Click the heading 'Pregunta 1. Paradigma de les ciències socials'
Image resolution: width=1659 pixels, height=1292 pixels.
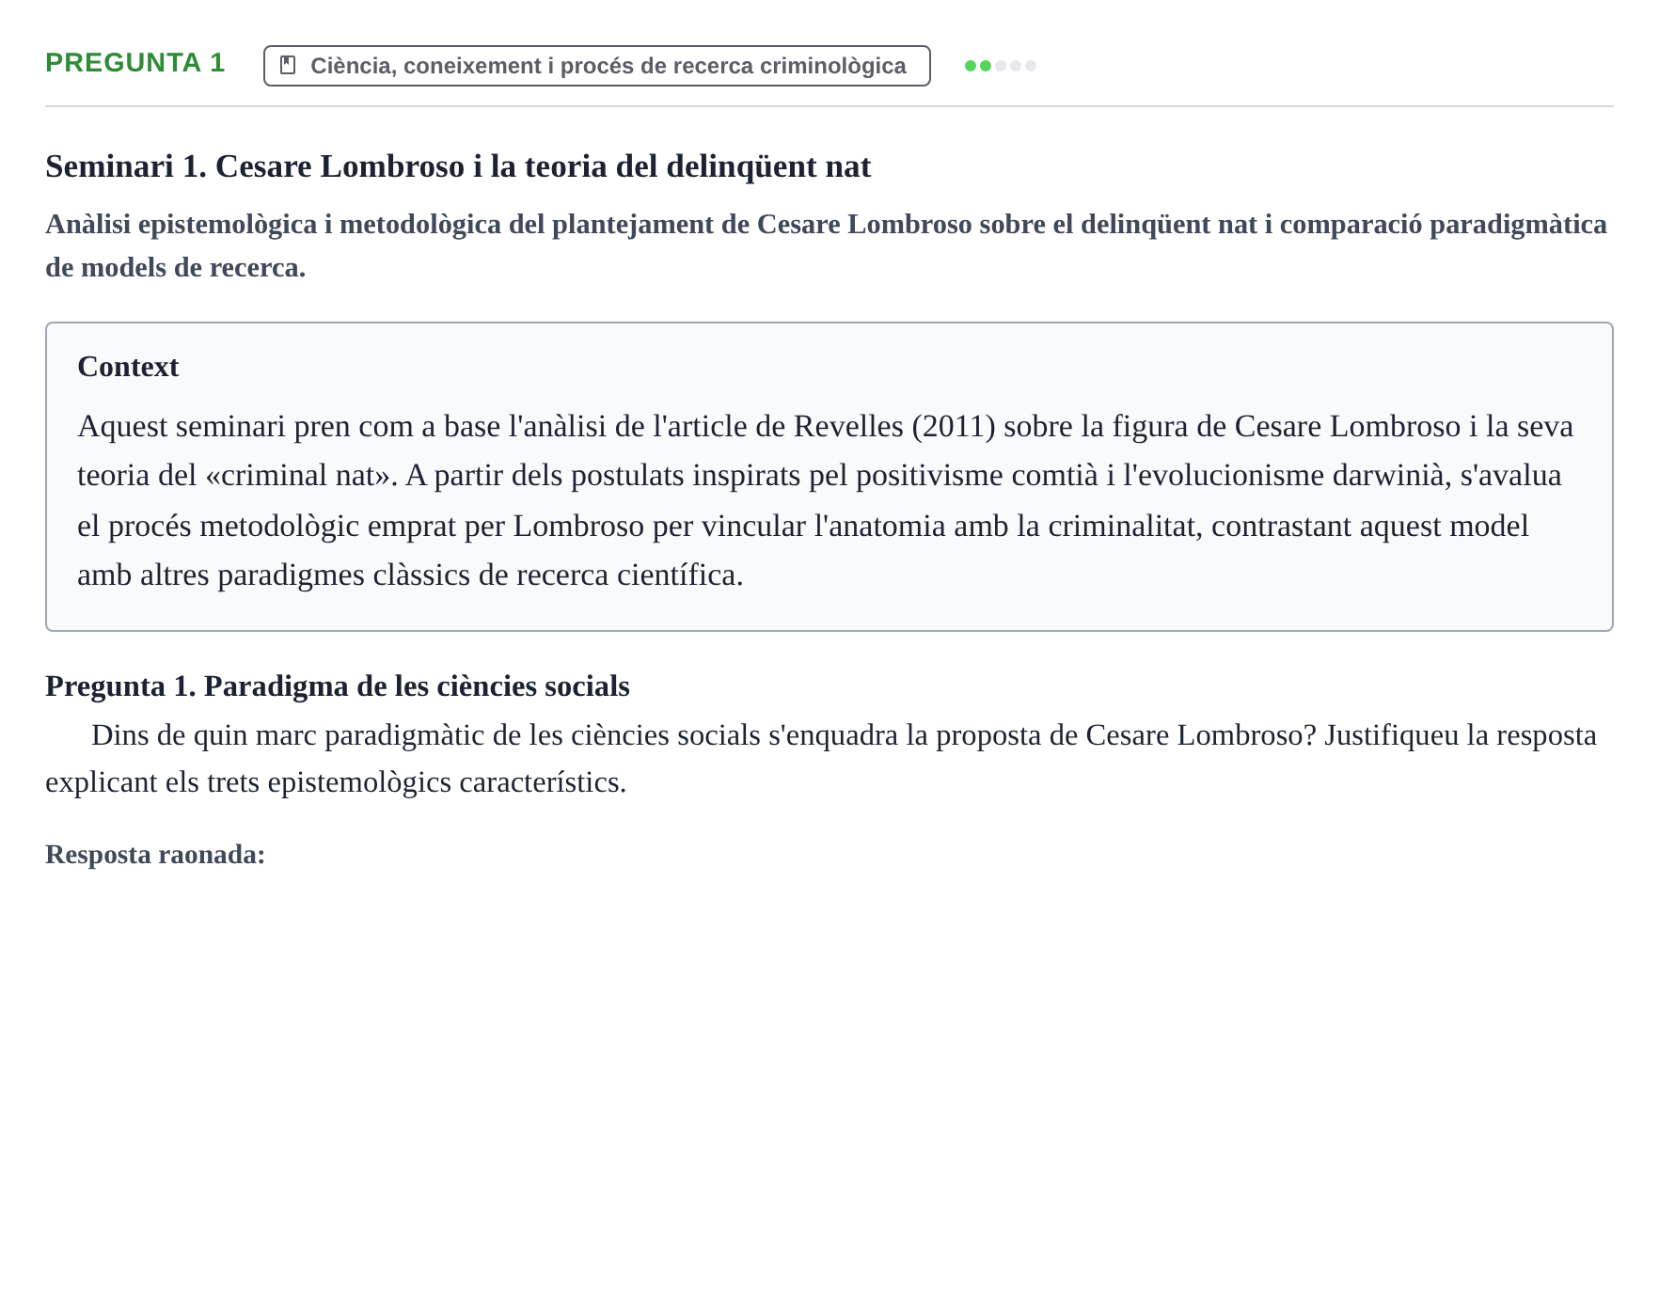[x=338, y=686]
